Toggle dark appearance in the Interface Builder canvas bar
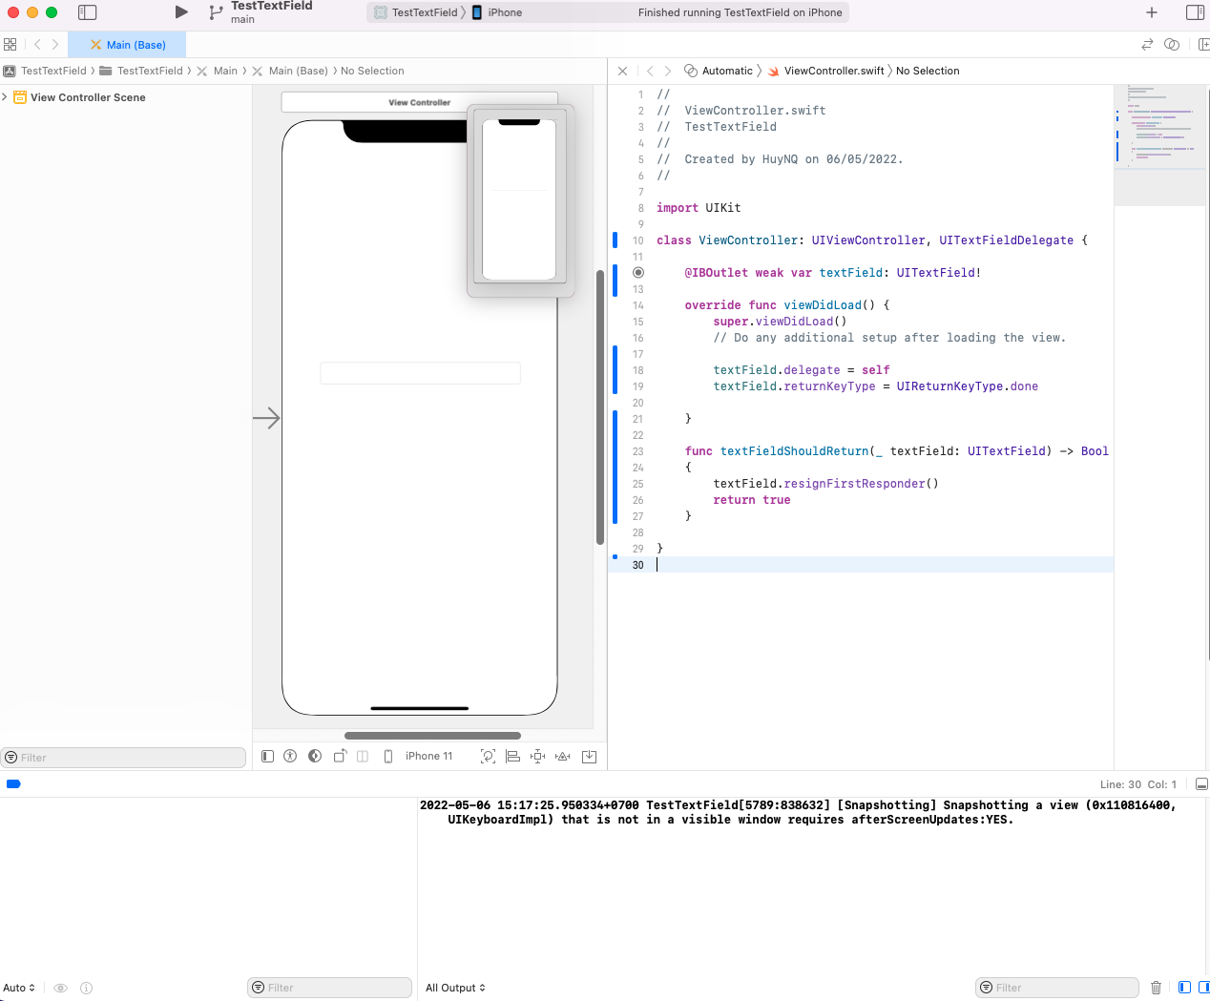 pos(315,756)
